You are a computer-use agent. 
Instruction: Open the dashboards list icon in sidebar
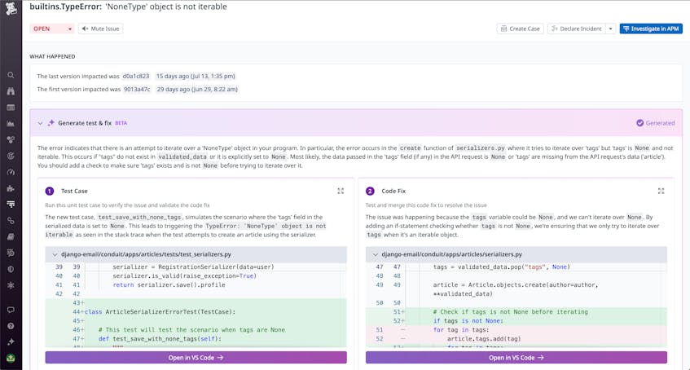pos(11,108)
